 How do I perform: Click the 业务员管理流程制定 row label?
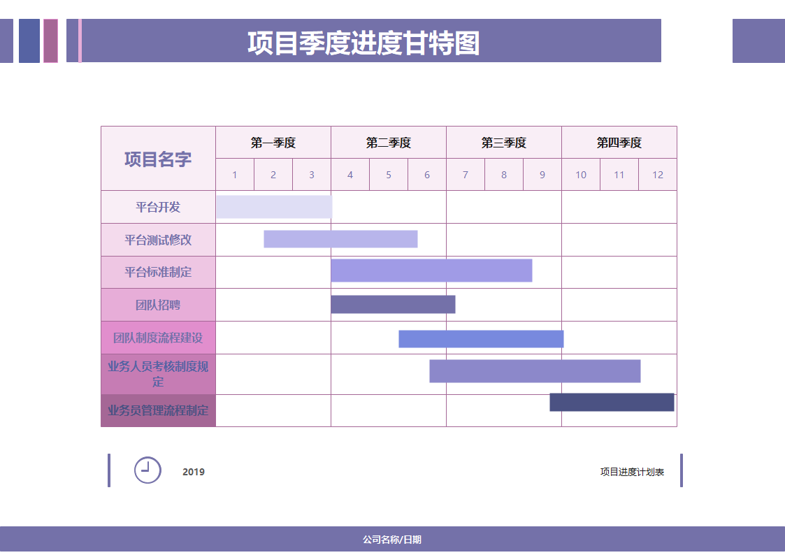158,410
